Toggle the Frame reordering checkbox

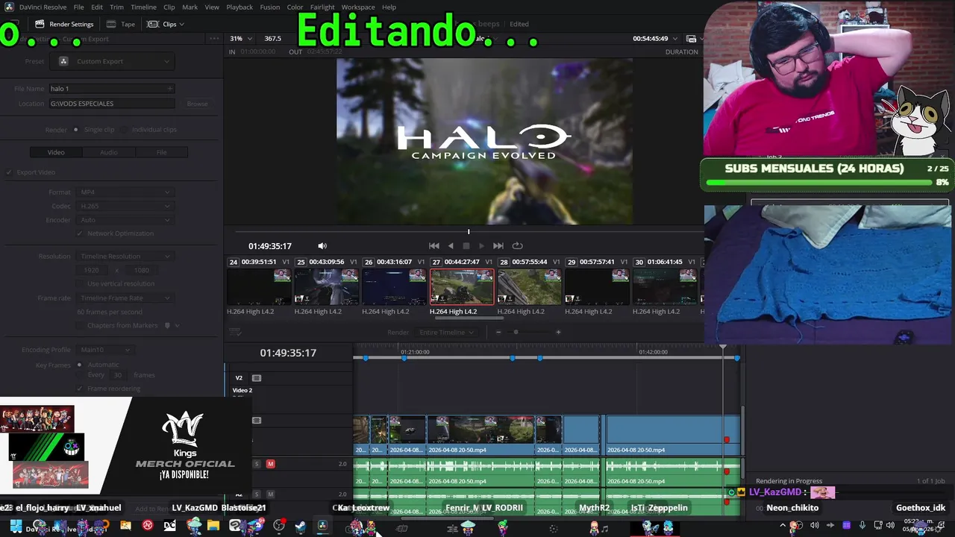click(x=80, y=389)
